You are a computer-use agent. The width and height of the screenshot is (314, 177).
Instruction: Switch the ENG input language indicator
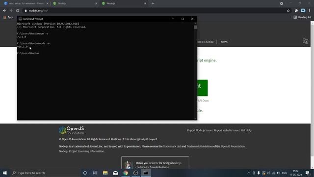pyautogui.click(x=285, y=173)
